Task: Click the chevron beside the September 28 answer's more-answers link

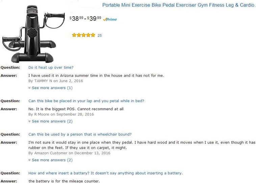Action: (x=30, y=121)
